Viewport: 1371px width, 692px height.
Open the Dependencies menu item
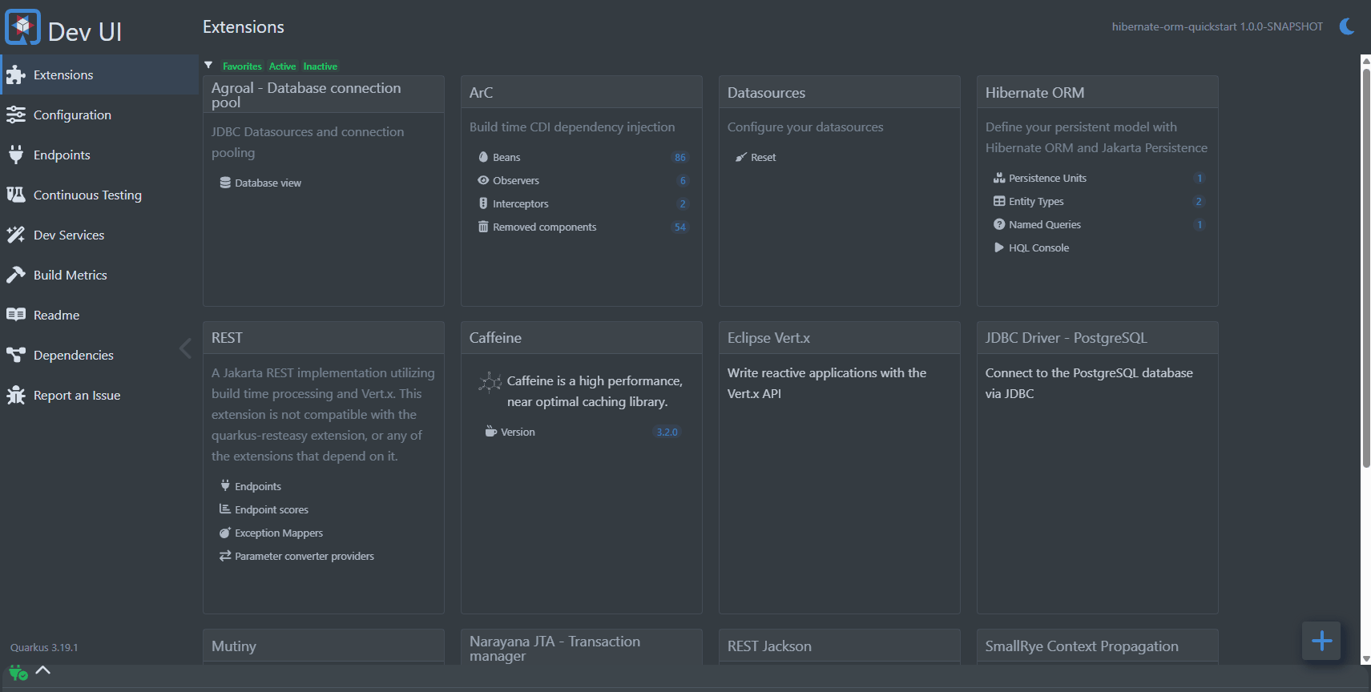99,355
